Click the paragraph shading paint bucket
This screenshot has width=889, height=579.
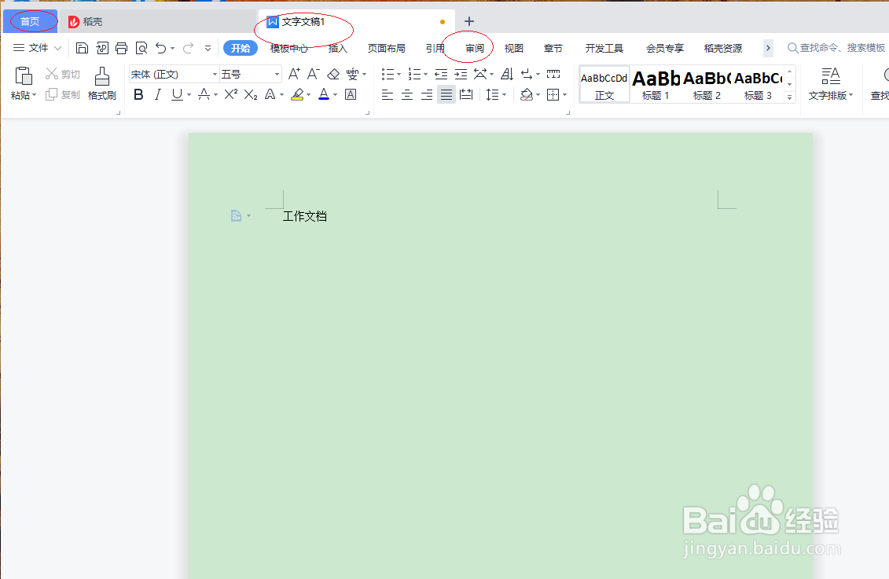526,94
